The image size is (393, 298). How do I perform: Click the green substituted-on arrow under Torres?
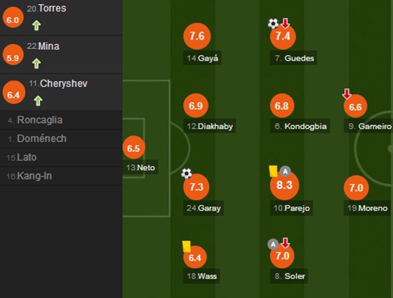36,26
